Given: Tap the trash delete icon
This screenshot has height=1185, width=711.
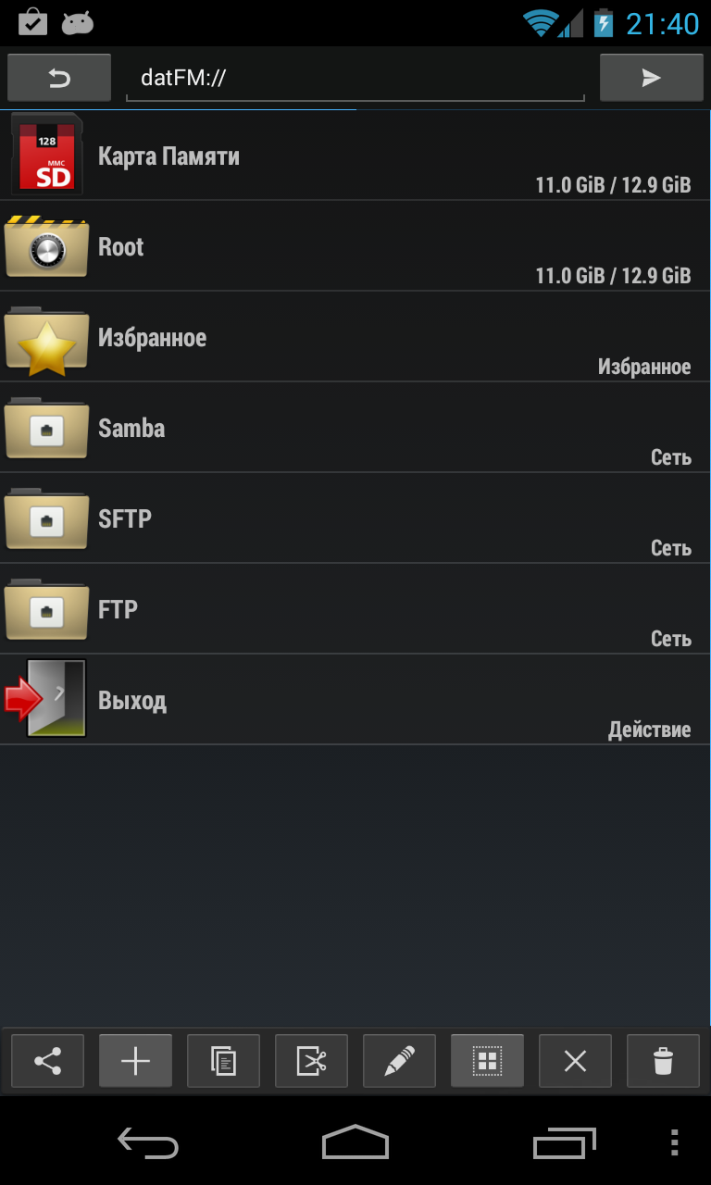Looking at the screenshot, I should (663, 1061).
